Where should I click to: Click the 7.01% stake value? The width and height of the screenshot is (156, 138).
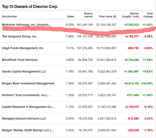(70, 48)
